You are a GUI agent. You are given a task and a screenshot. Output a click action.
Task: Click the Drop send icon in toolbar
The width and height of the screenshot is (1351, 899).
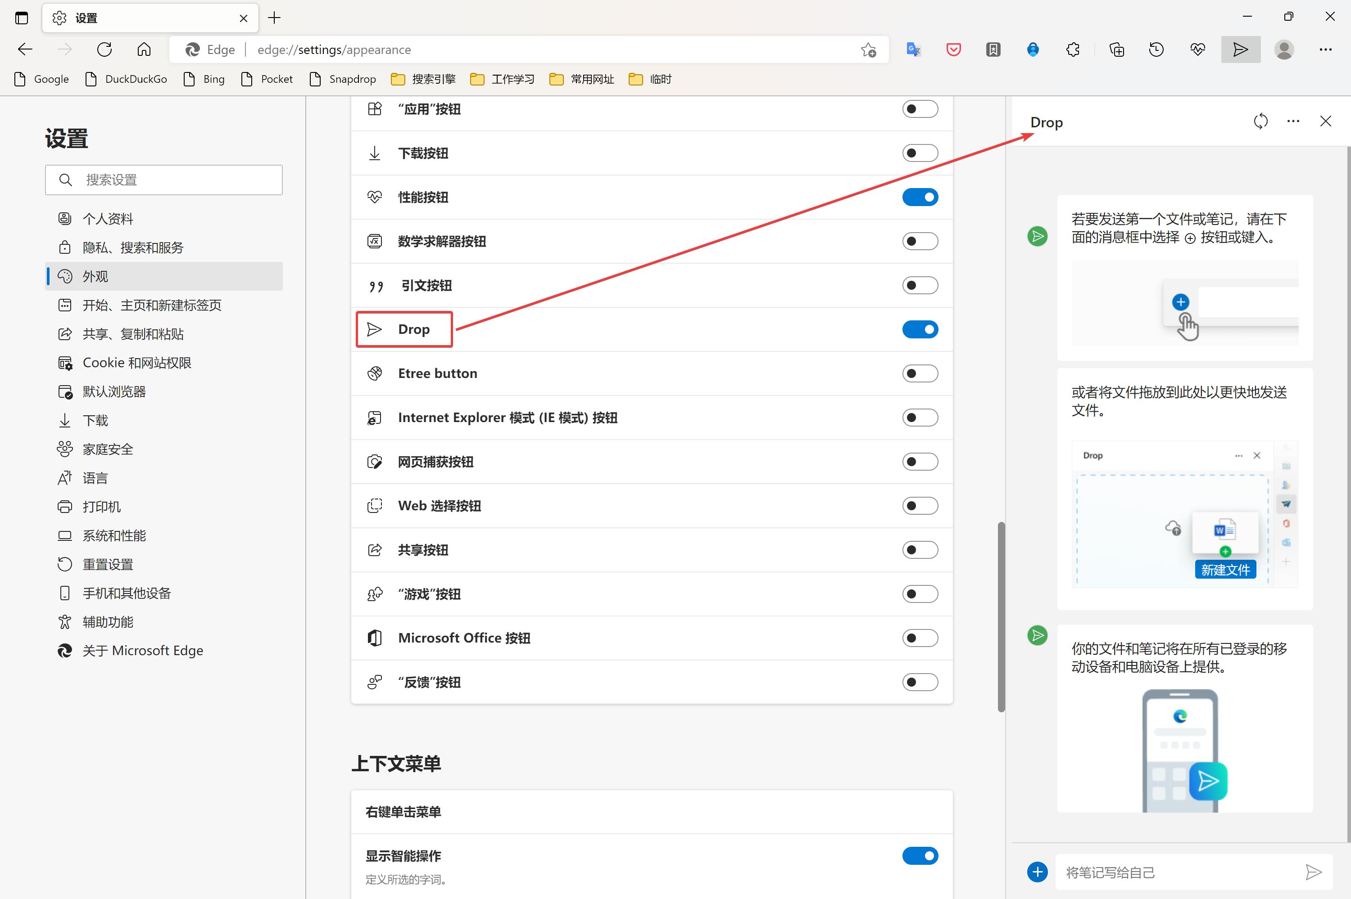click(x=1240, y=50)
